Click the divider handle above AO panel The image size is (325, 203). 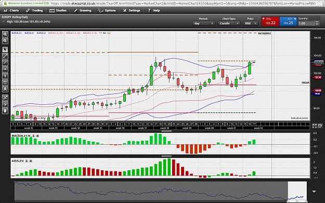(x=166, y=156)
